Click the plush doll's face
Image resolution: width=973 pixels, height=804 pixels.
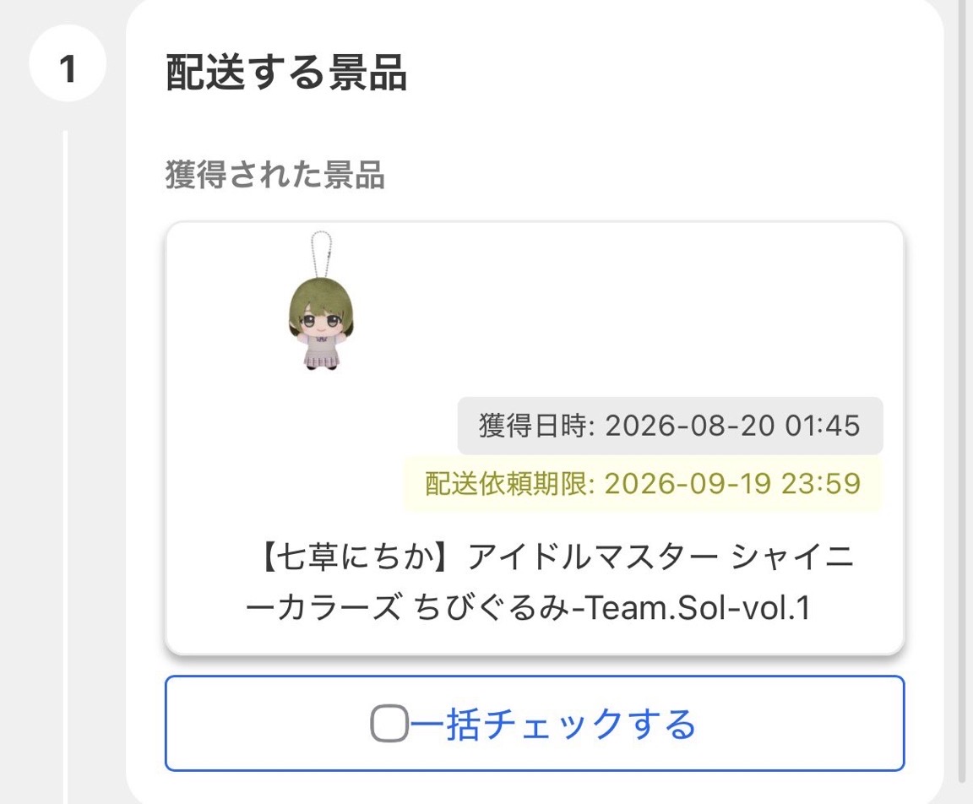point(321,322)
